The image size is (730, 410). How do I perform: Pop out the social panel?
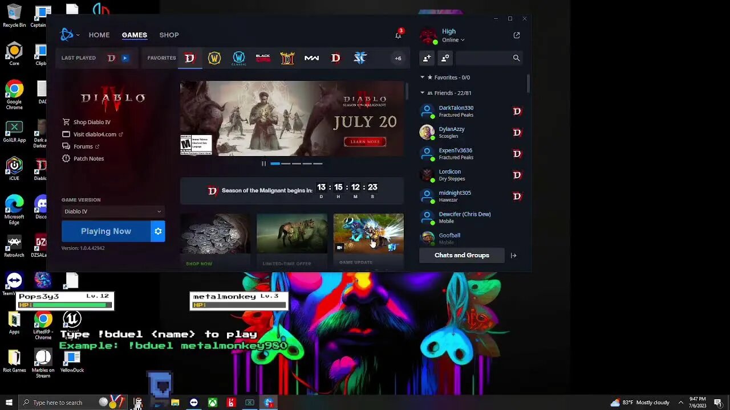pyautogui.click(x=517, y=35)
